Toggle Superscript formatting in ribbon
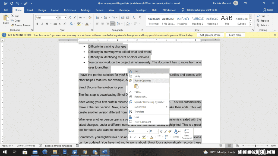This screenshot has width=278, height=156. pyautogui.click(x=65, y=24)
